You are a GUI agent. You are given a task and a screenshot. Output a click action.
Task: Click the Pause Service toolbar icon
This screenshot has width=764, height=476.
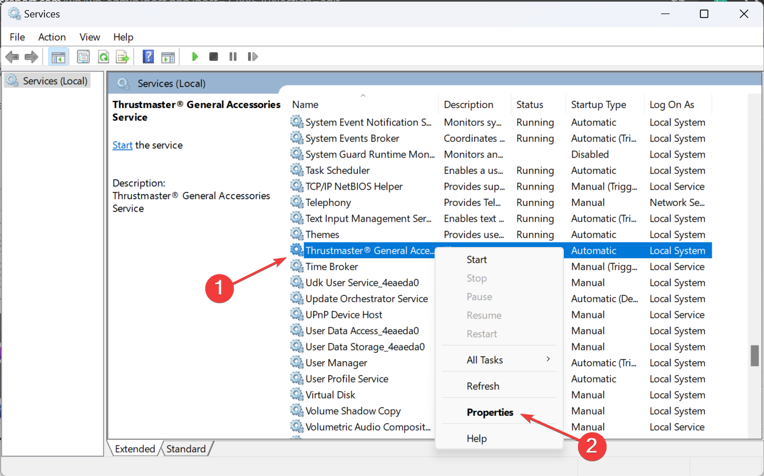pos(233,57)
